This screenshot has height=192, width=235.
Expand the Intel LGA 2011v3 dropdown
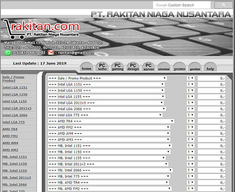pyautogui.click(x=106, y=103)
